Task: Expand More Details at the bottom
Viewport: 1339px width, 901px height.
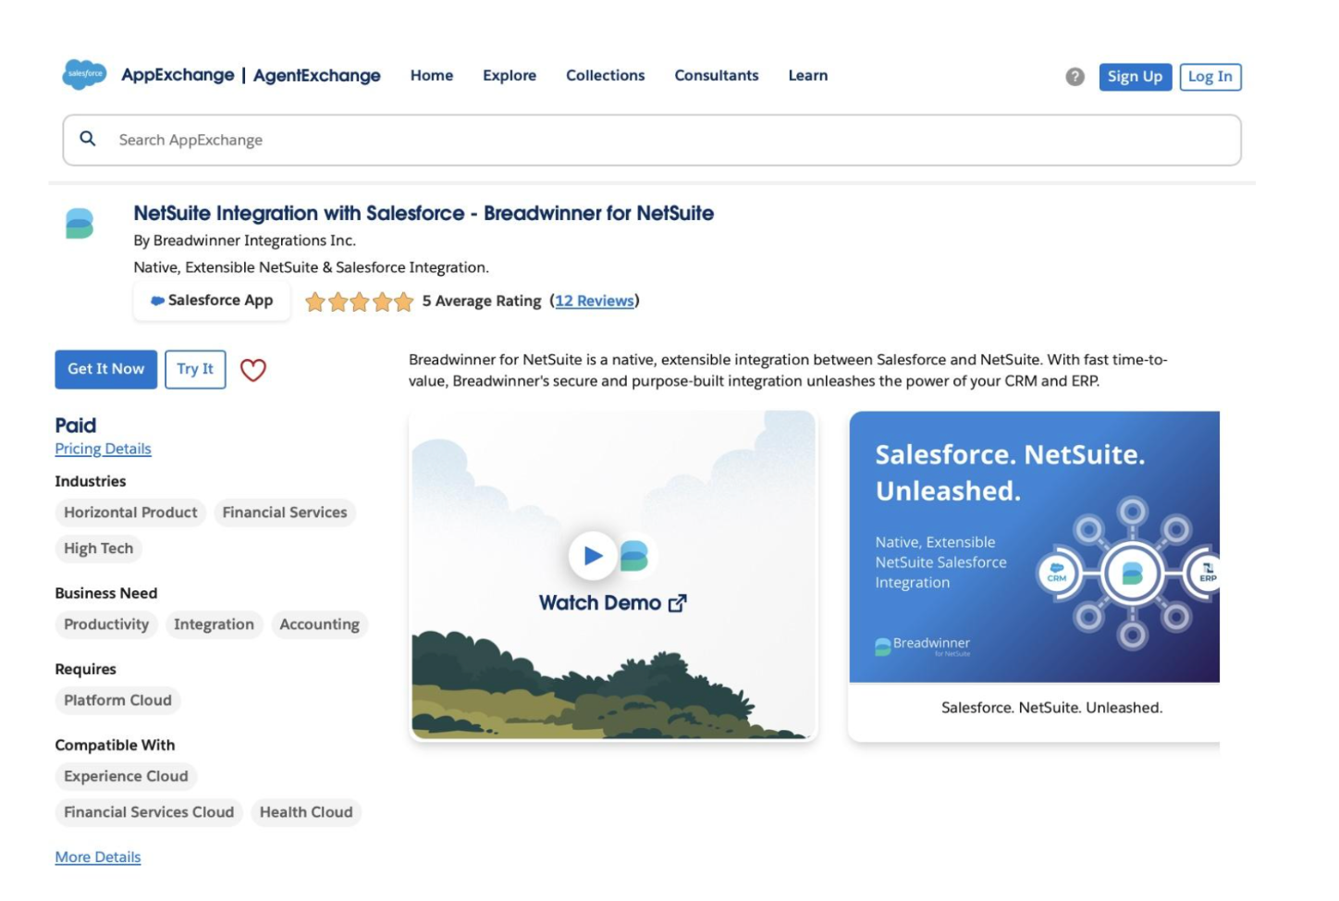Action: click(98, 856)
